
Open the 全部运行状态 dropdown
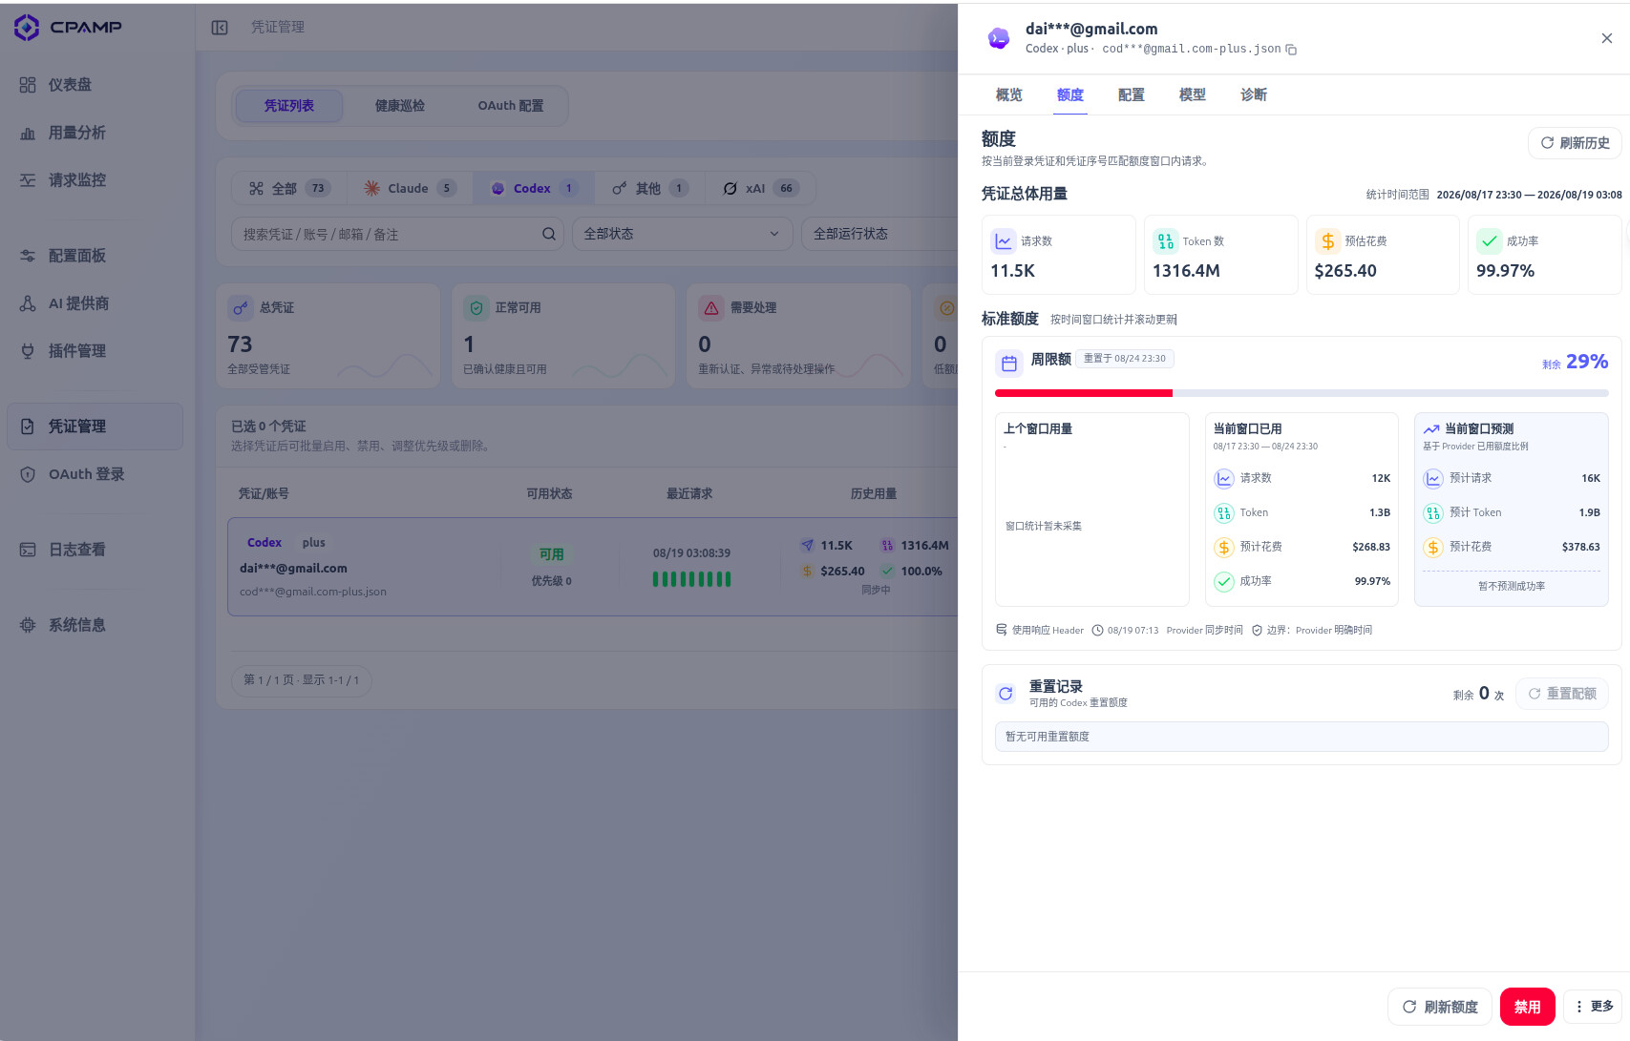click(x=880, y=234)
